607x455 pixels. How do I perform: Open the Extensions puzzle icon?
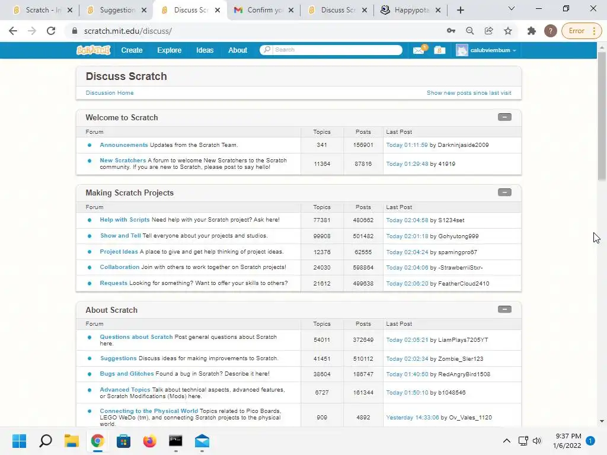tap(532, 31)
